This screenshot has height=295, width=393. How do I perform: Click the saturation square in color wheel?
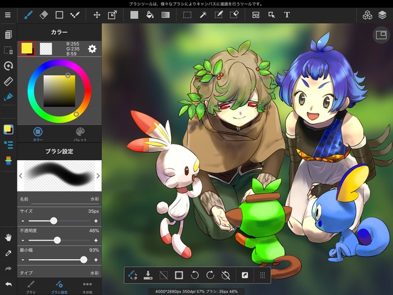coord(60,91)
